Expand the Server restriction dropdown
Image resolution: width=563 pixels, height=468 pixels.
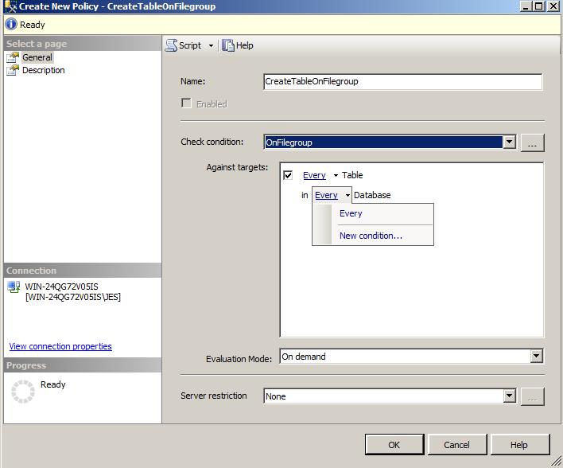coord(509,396)
